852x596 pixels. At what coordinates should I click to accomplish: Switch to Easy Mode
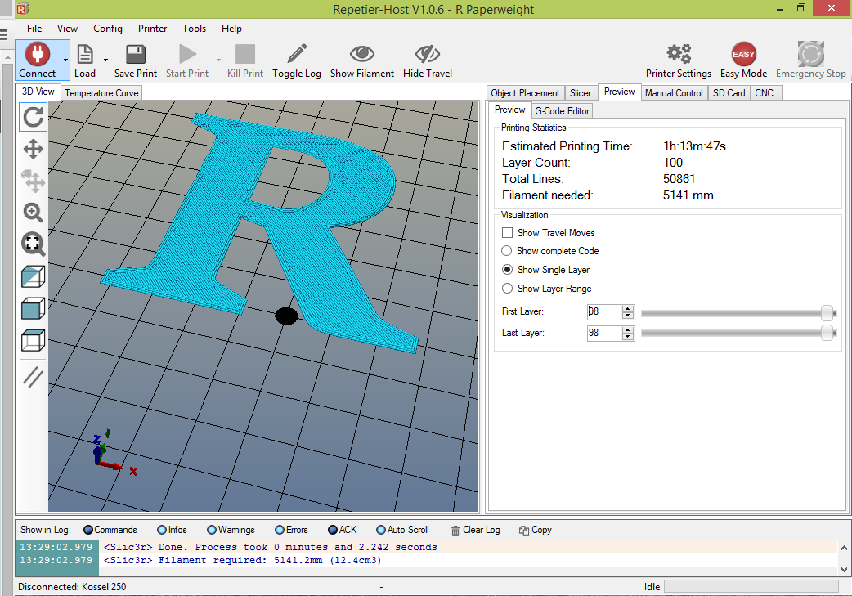(743, 54)
